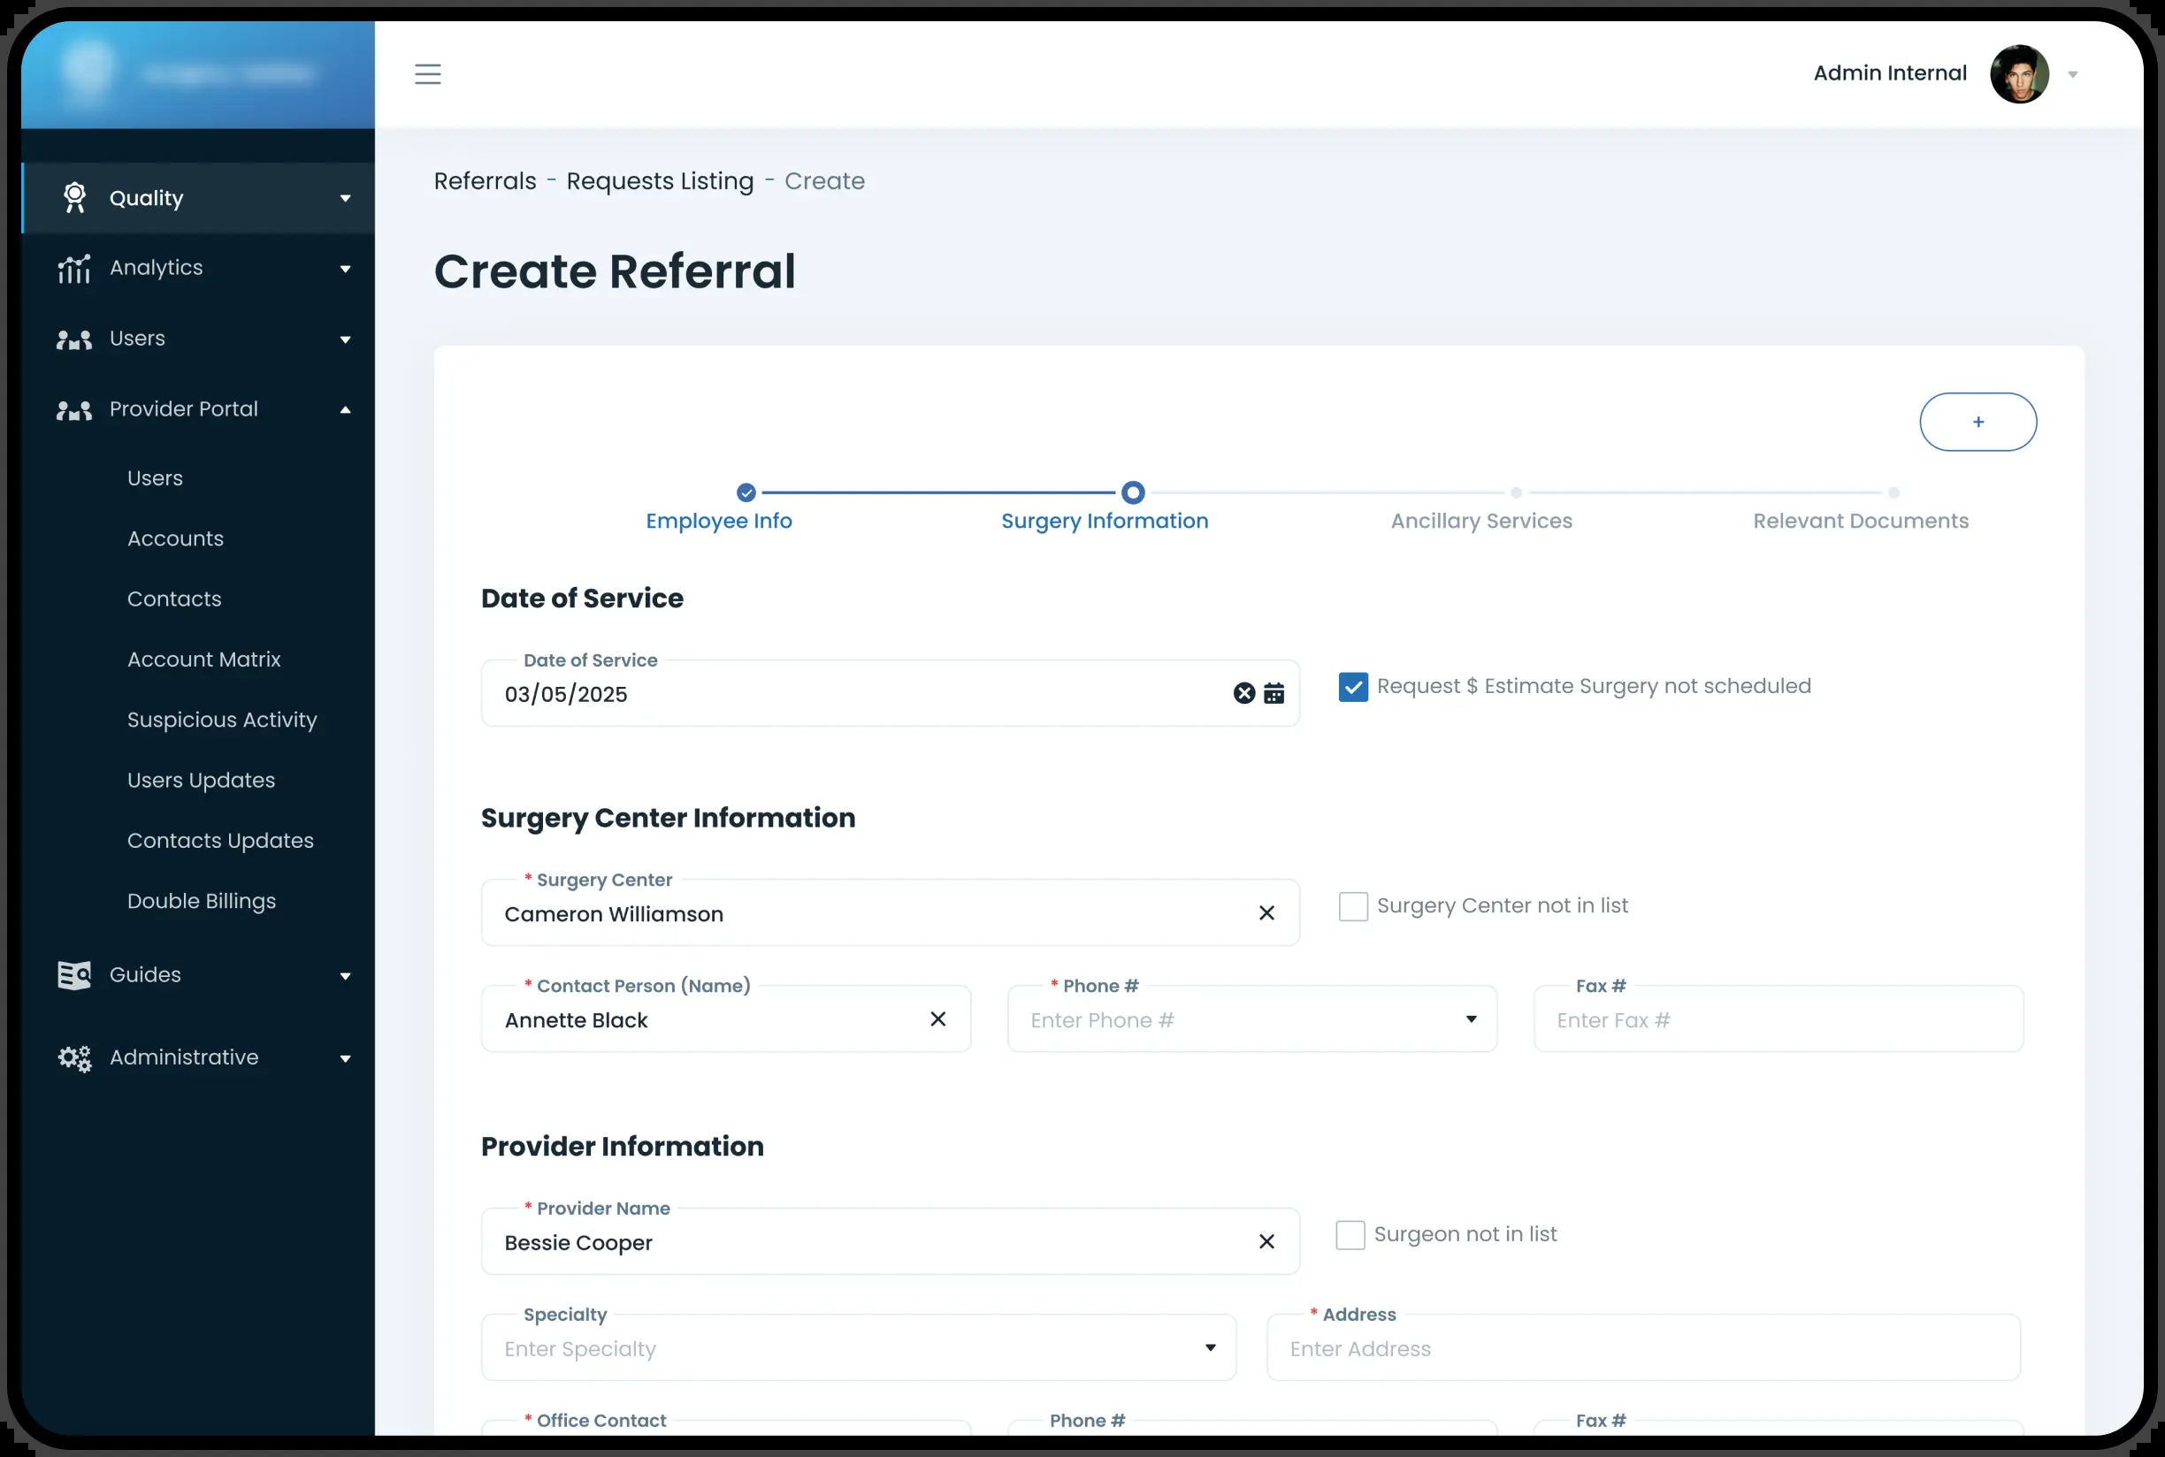Image resolution: width=2165 pixels, height=1457 pixels.
Task: Open Suspicious Activity submenu item
Action: click(221, 719)
